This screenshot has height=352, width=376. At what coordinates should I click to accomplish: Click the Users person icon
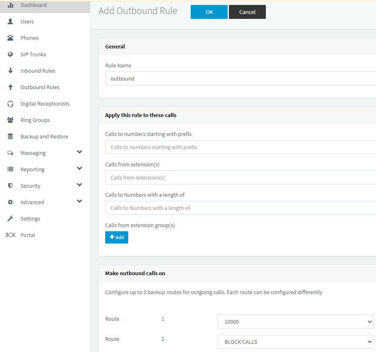(10, 22)
